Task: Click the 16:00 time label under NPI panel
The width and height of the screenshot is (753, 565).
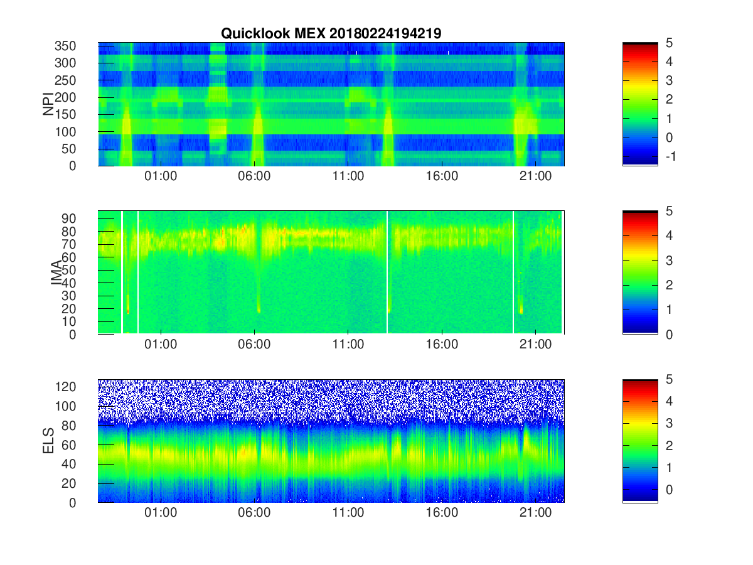Action: [x=442, y=178]
